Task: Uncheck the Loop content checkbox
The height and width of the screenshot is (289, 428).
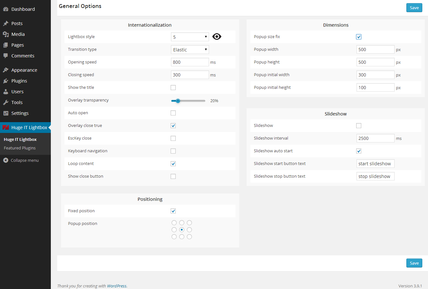Action: [x=173, y=164]
